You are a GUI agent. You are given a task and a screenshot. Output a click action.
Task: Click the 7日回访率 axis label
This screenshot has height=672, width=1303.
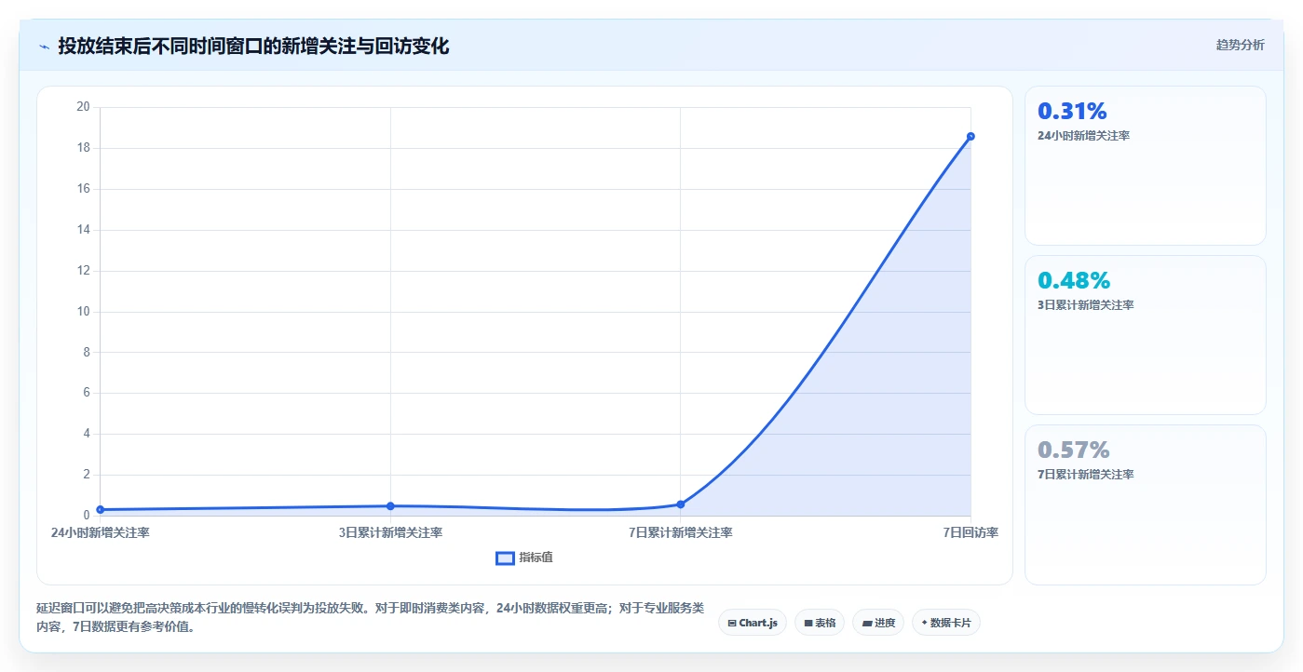pos(970,532)
